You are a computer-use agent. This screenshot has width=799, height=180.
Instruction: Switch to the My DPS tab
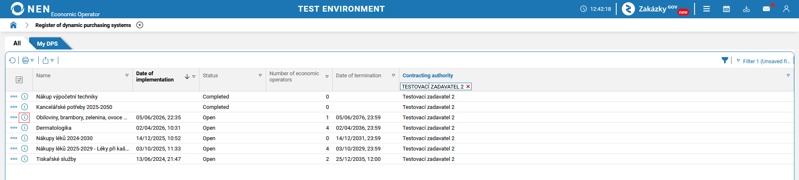point(47,44)
